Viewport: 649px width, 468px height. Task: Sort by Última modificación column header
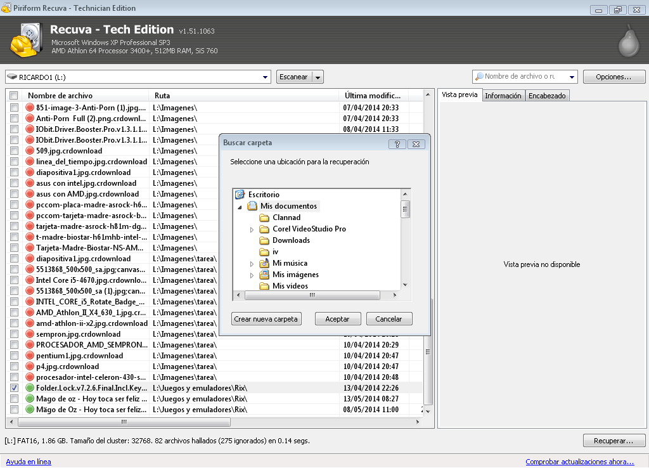coord(374,95)
